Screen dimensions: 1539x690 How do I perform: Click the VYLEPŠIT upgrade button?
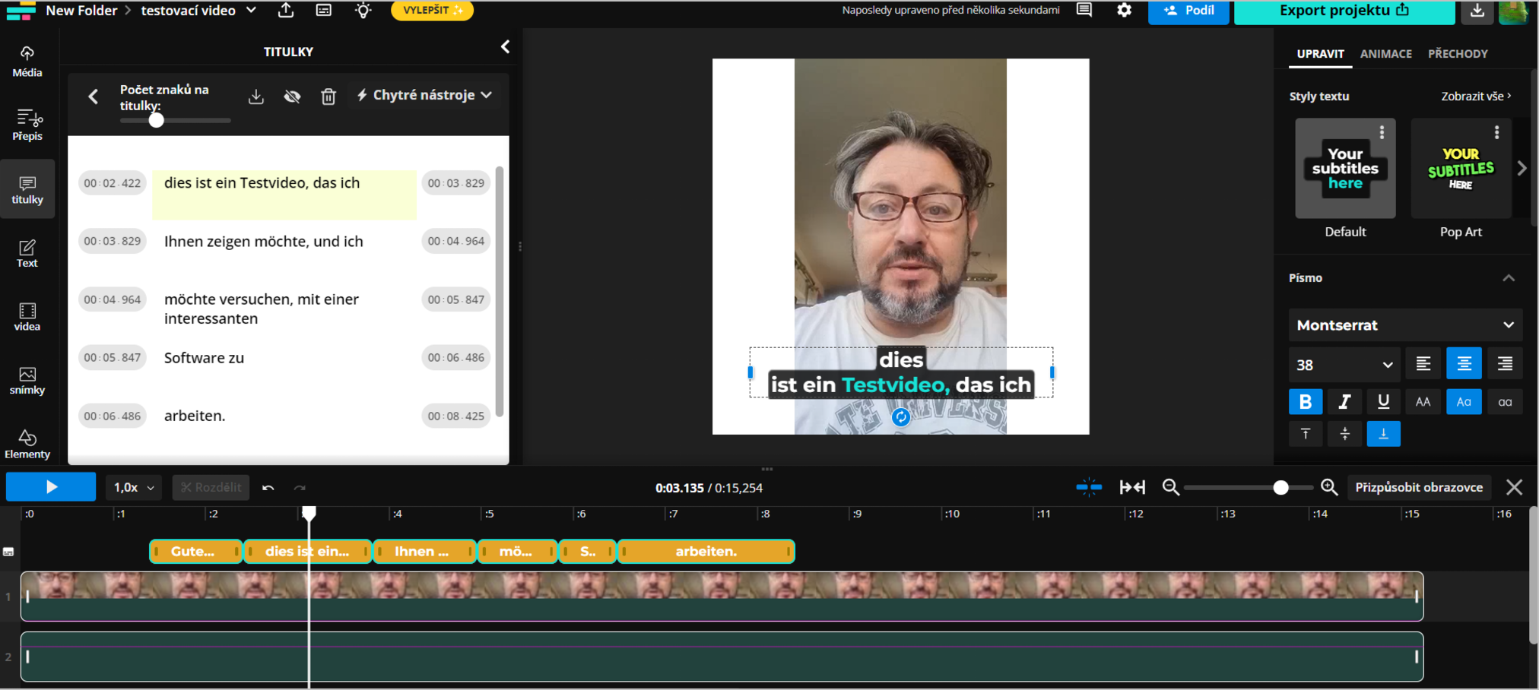432,10
